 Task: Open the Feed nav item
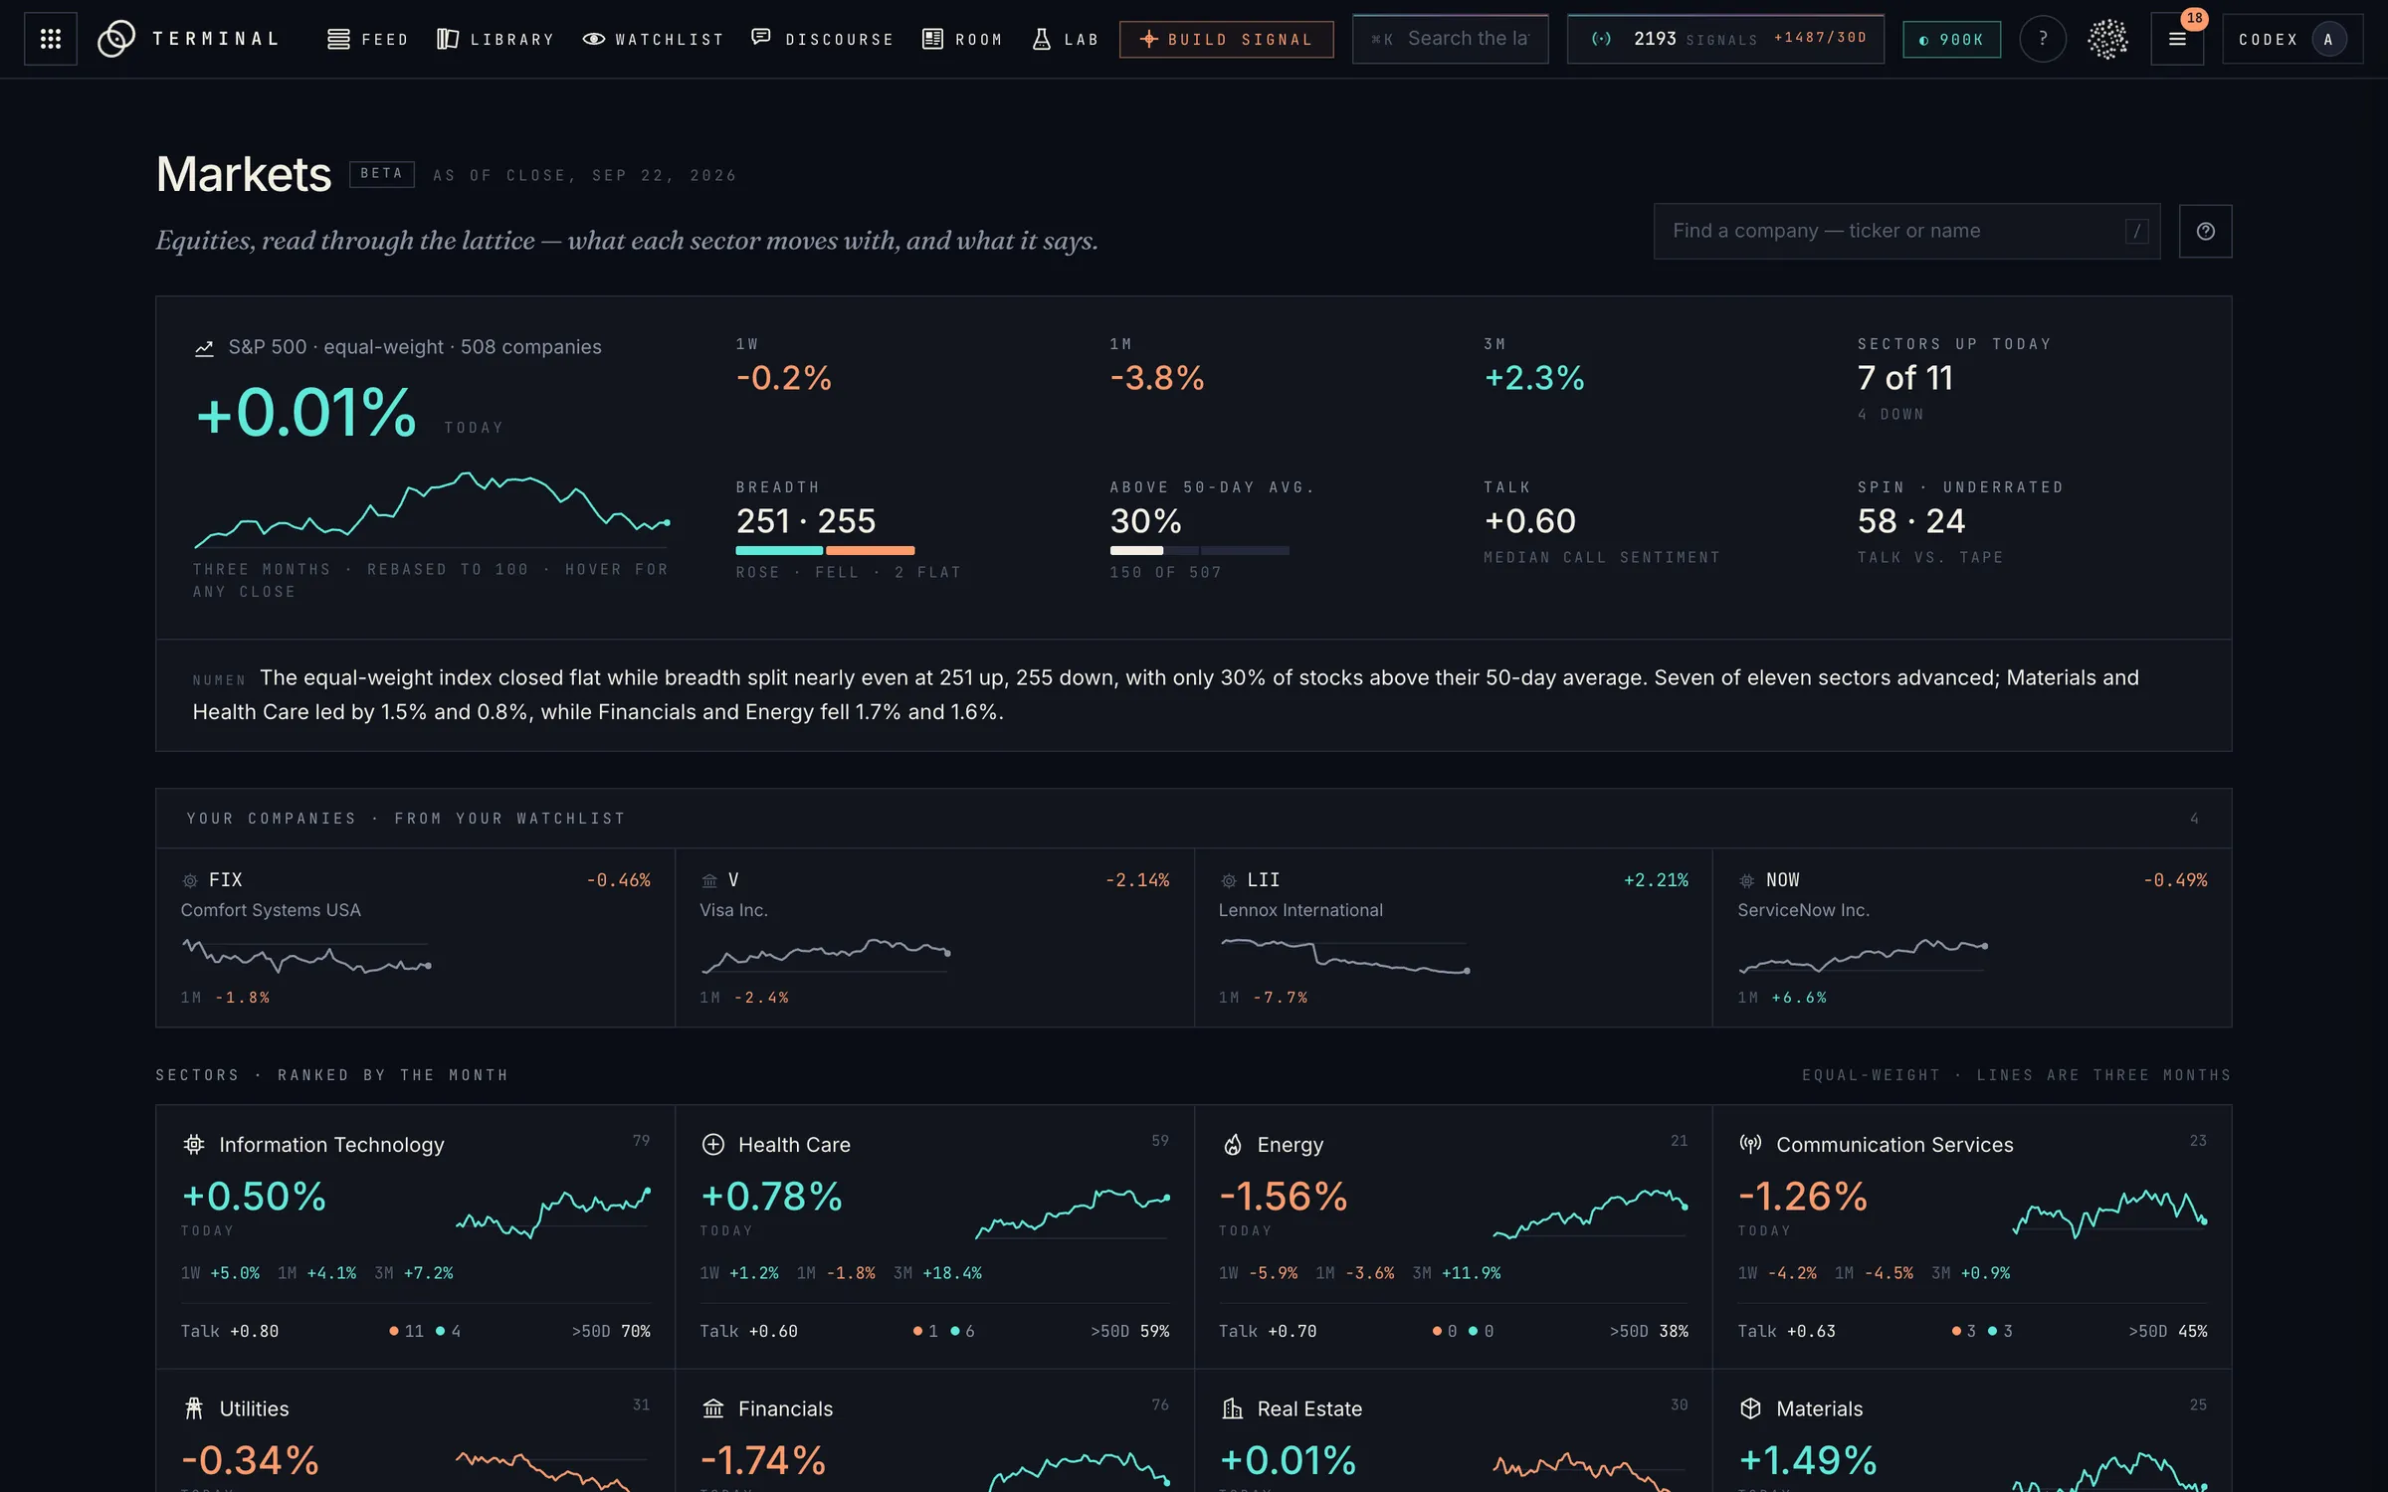click(367, 39)
